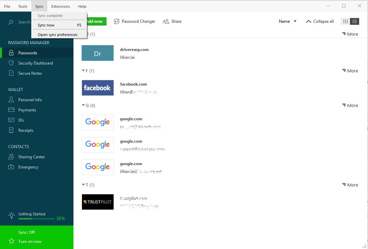Viewport: 368px width, 249px height.
Task: Select the drivereasy.com entry title
Action: (x=134, y=50)
